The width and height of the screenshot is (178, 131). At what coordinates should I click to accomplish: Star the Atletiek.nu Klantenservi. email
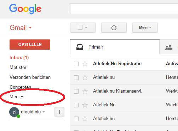[x=85, y=91]
